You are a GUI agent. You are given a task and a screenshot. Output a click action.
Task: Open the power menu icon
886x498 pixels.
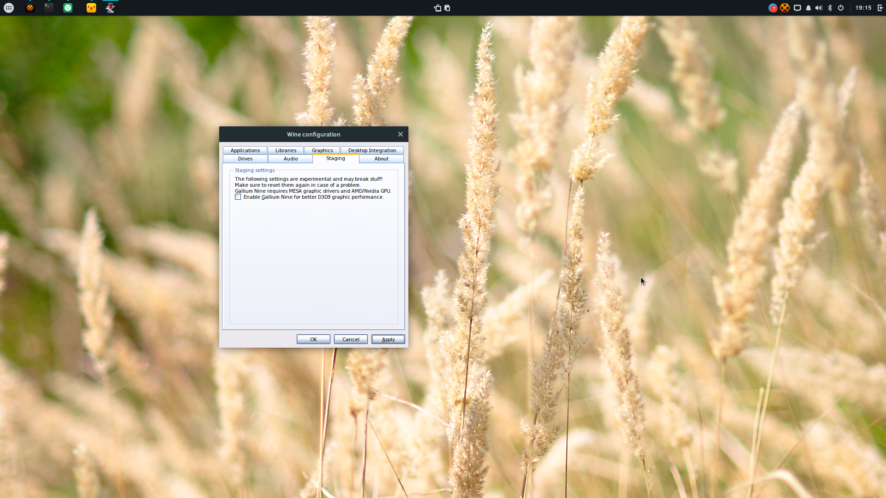click(x=841, y=8)
